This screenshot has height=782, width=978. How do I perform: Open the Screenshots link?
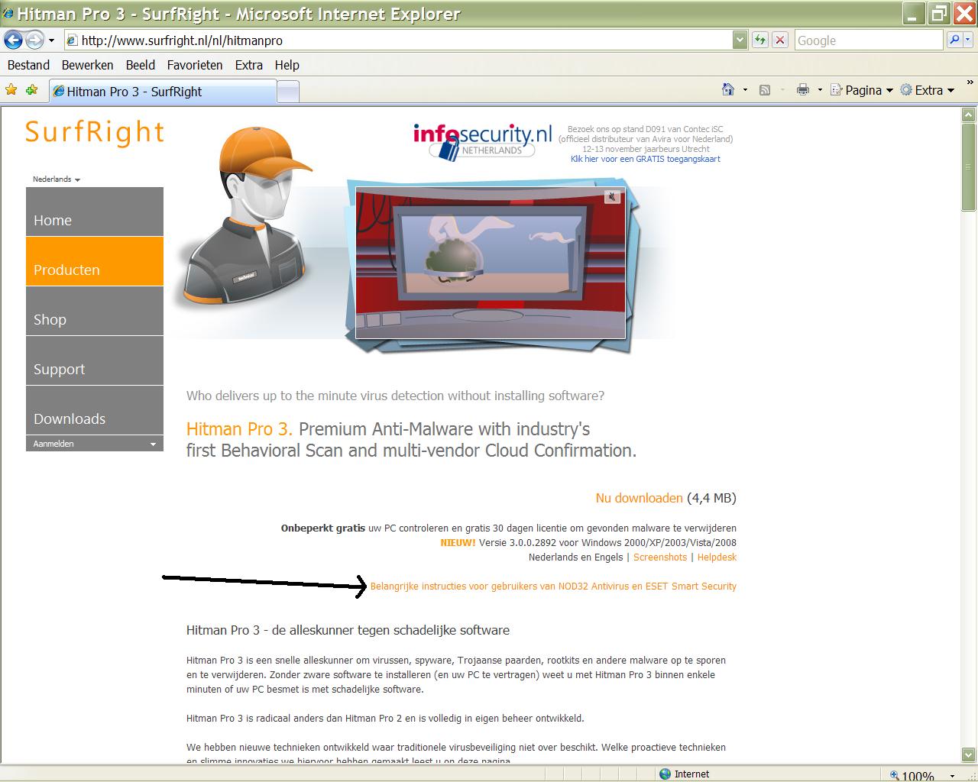coord(660,557)
